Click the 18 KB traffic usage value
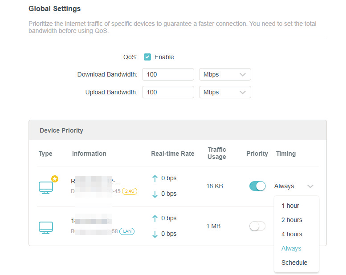Image resolution: width=346 pixels, height=275 pixels. pos(215,186)
